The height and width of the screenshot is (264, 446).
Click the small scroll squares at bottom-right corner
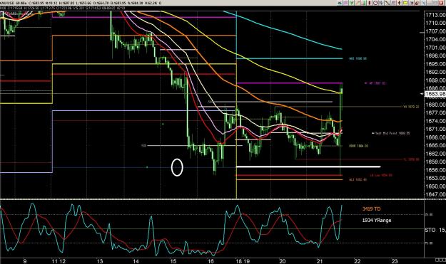point(440,260)
